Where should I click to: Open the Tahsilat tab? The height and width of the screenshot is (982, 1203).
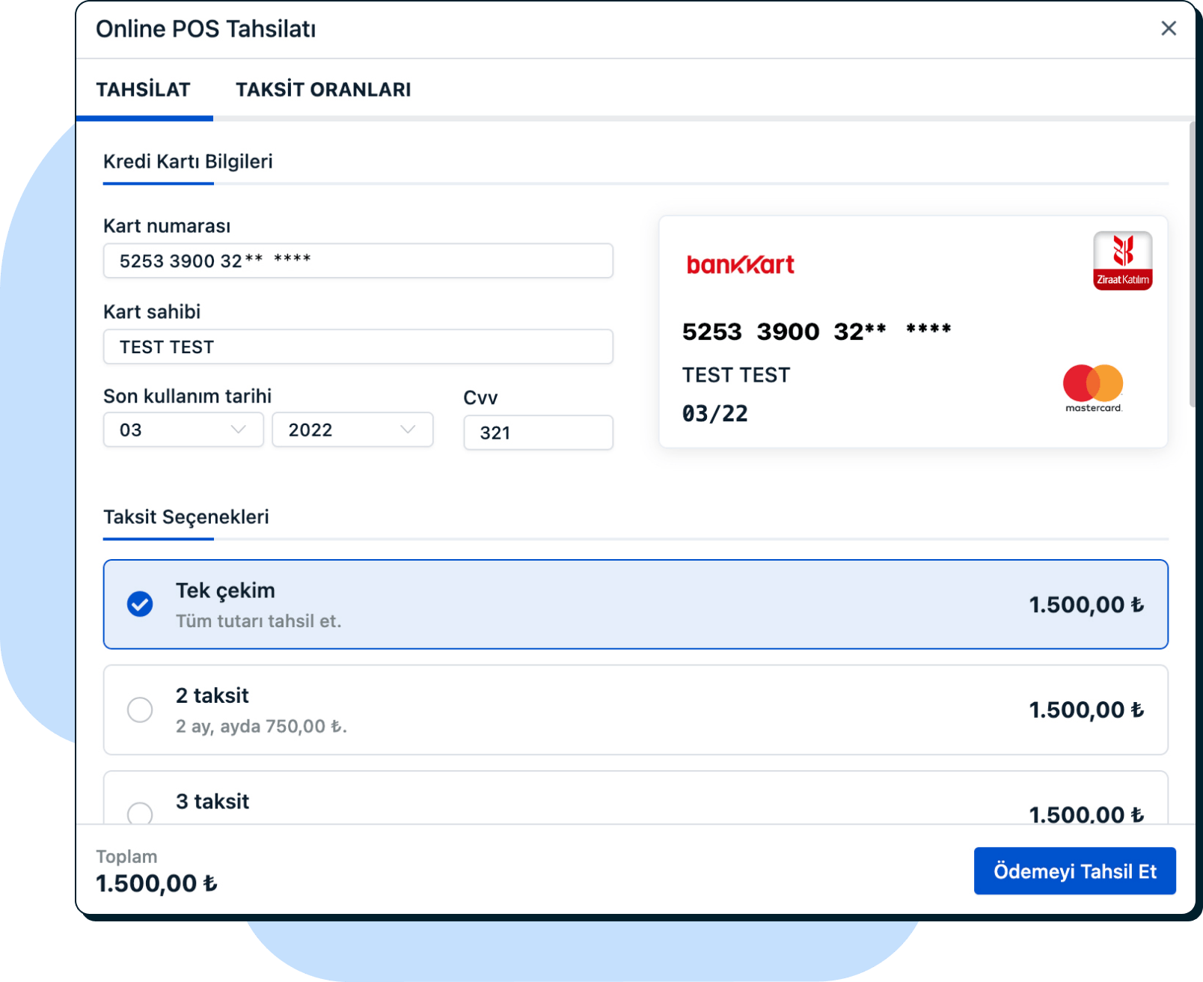[x=144, y=89]
